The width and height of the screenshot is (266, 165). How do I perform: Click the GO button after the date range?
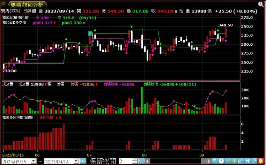[83, 161]
